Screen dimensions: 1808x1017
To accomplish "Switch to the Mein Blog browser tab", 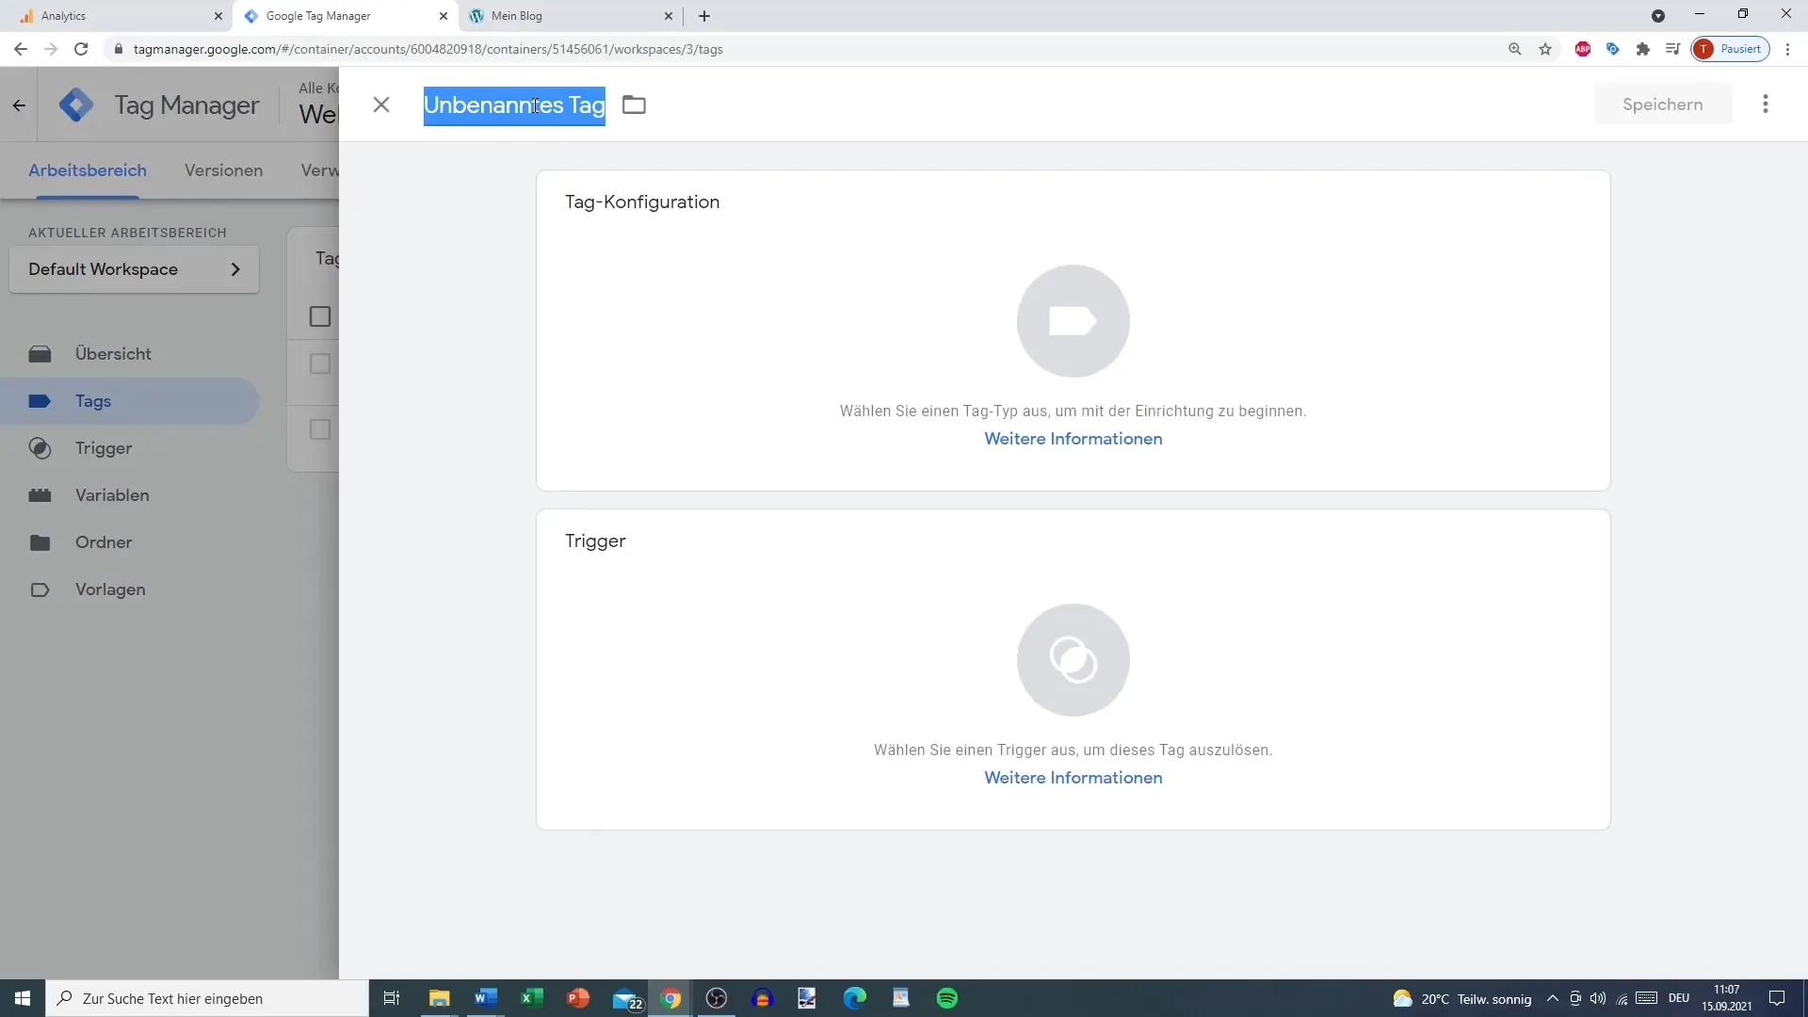I will [x=571, y=16].
